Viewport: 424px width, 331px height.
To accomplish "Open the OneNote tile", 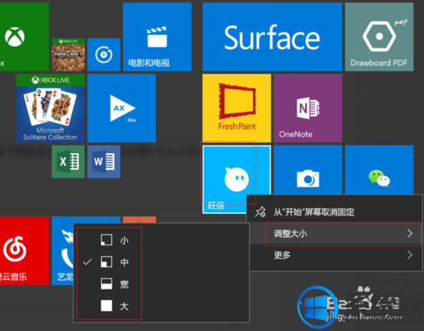I will 308,108.
